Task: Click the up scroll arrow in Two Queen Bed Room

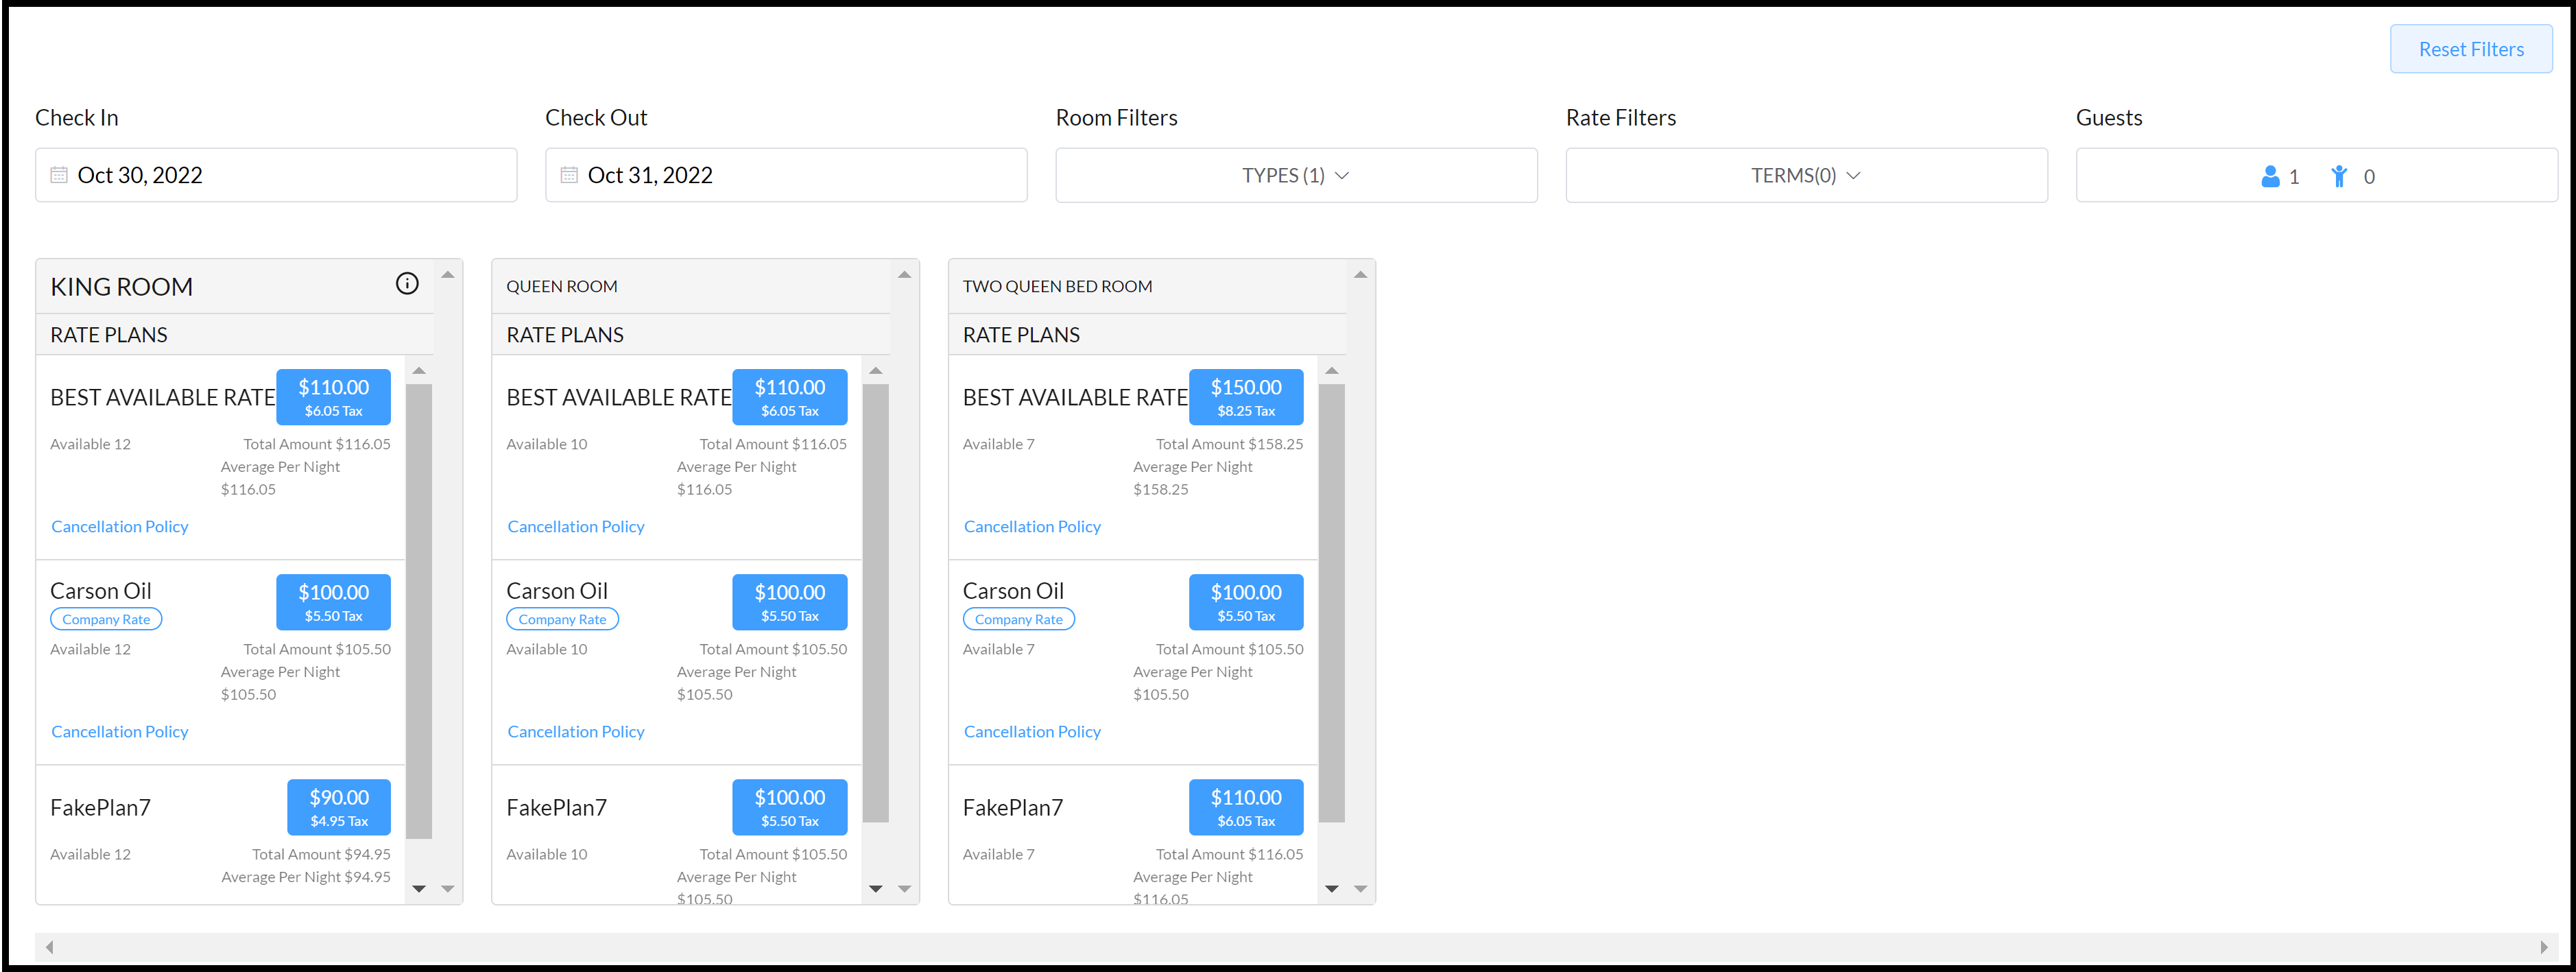Action: point(1361,272)
